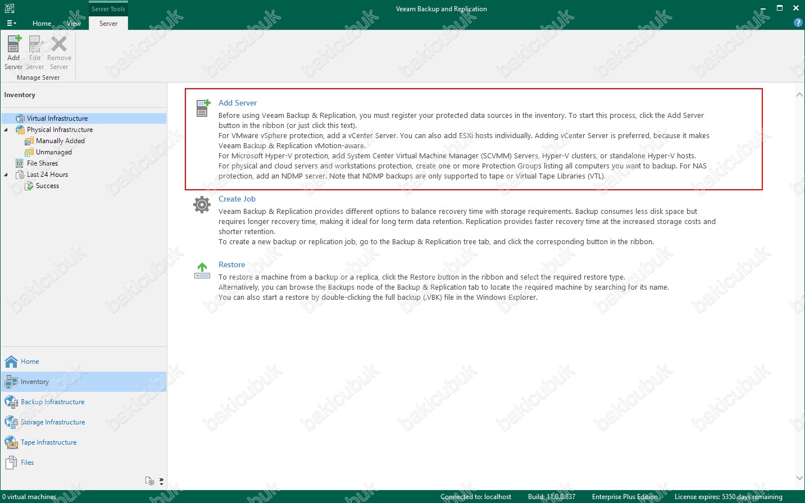Open the main hamburger menu
Screen dimensions: 805x503
[x=11, y=24]
